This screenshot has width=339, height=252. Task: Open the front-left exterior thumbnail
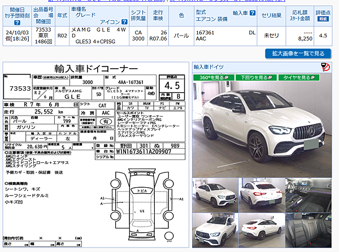[215, 195]
